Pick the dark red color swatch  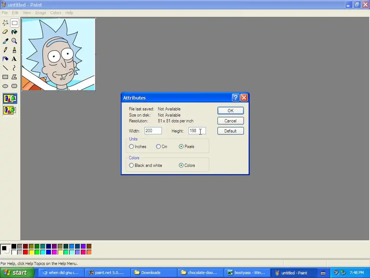coord(26,246)
